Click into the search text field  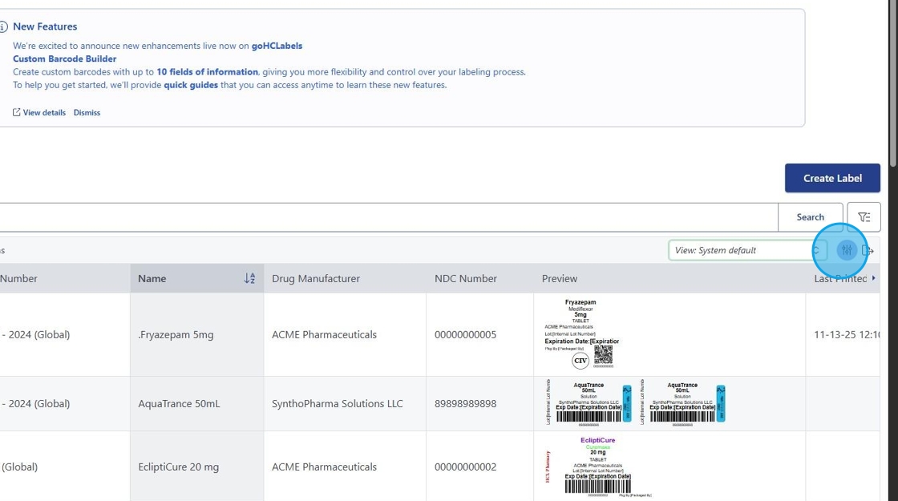[x=388, y=217]
